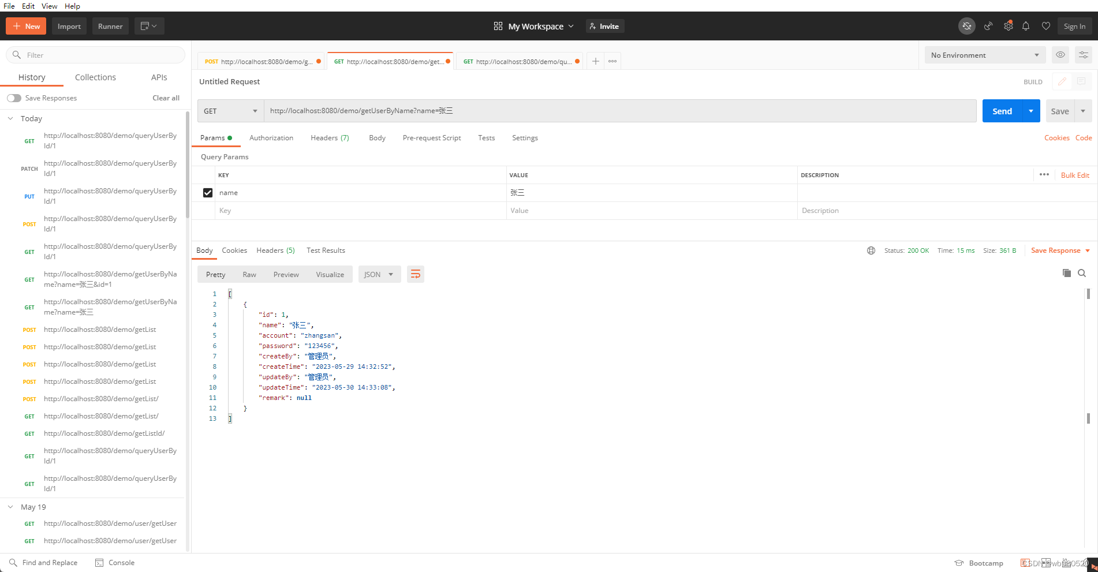The height and width of the screenshot is (572, 1098).
Task: Click the history sidebar scrollbar
Action: [x=187, y=165]
